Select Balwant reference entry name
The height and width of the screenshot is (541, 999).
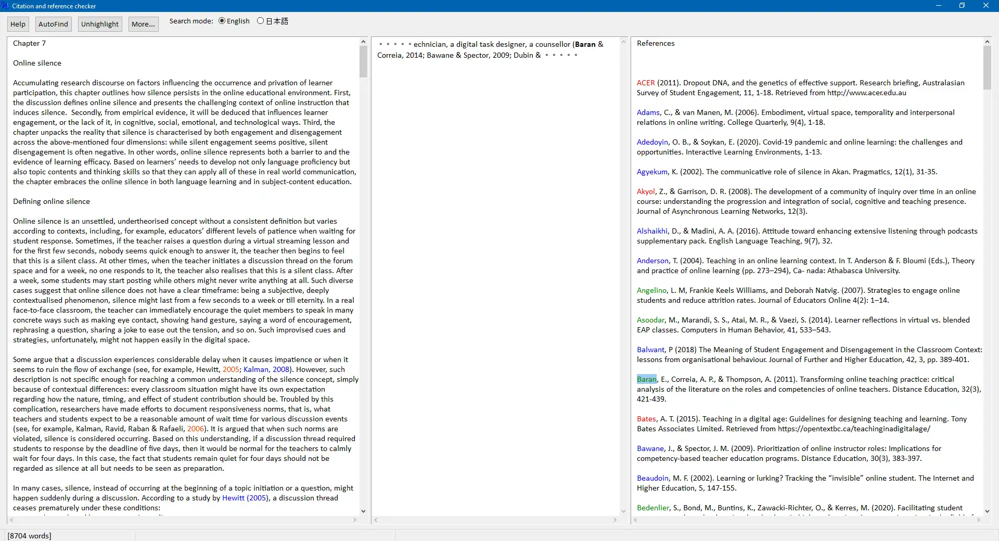point(650,350)
